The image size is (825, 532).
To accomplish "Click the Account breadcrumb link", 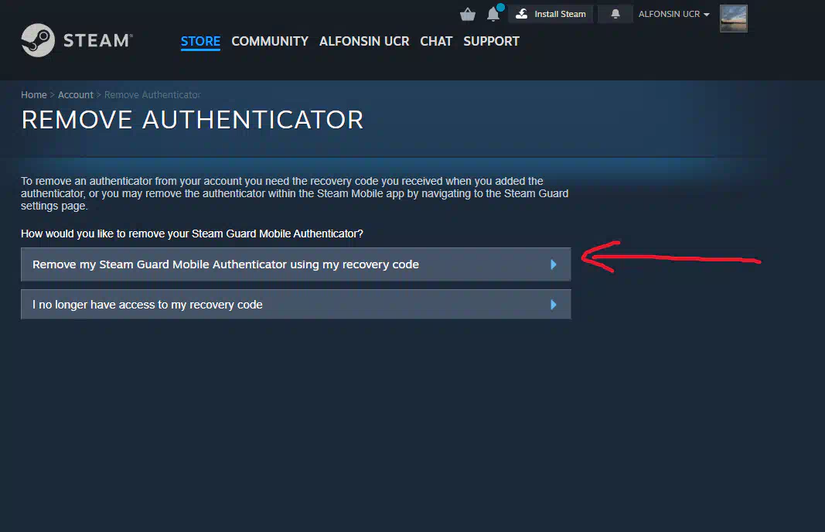I will (76, 95).
